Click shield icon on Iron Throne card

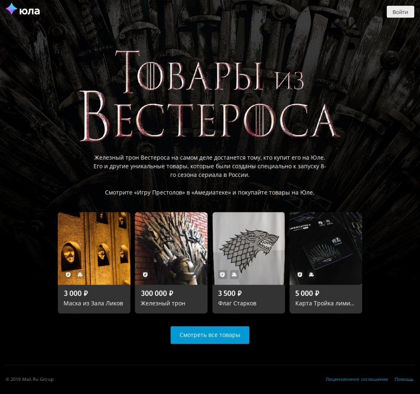[x=145, y=275]
